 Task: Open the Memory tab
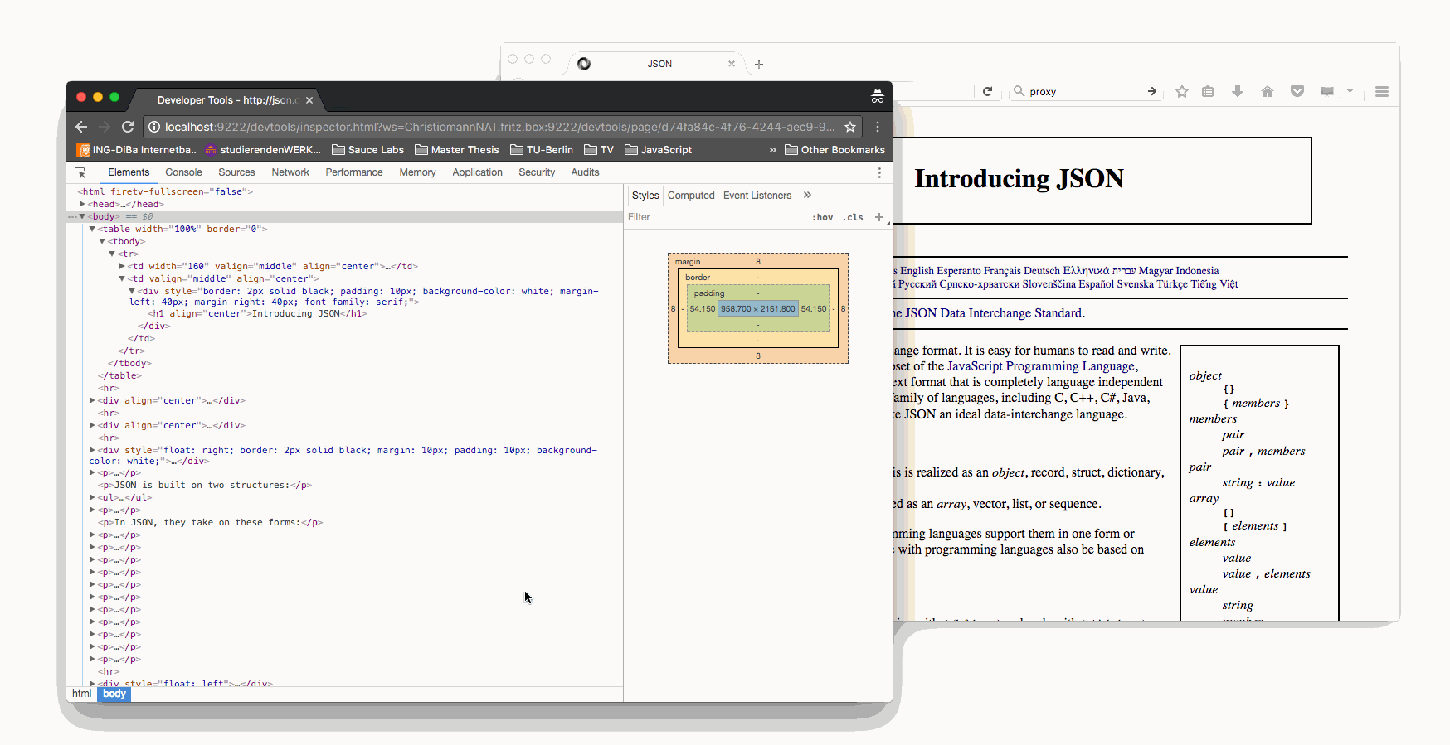(x=417, y=172)
